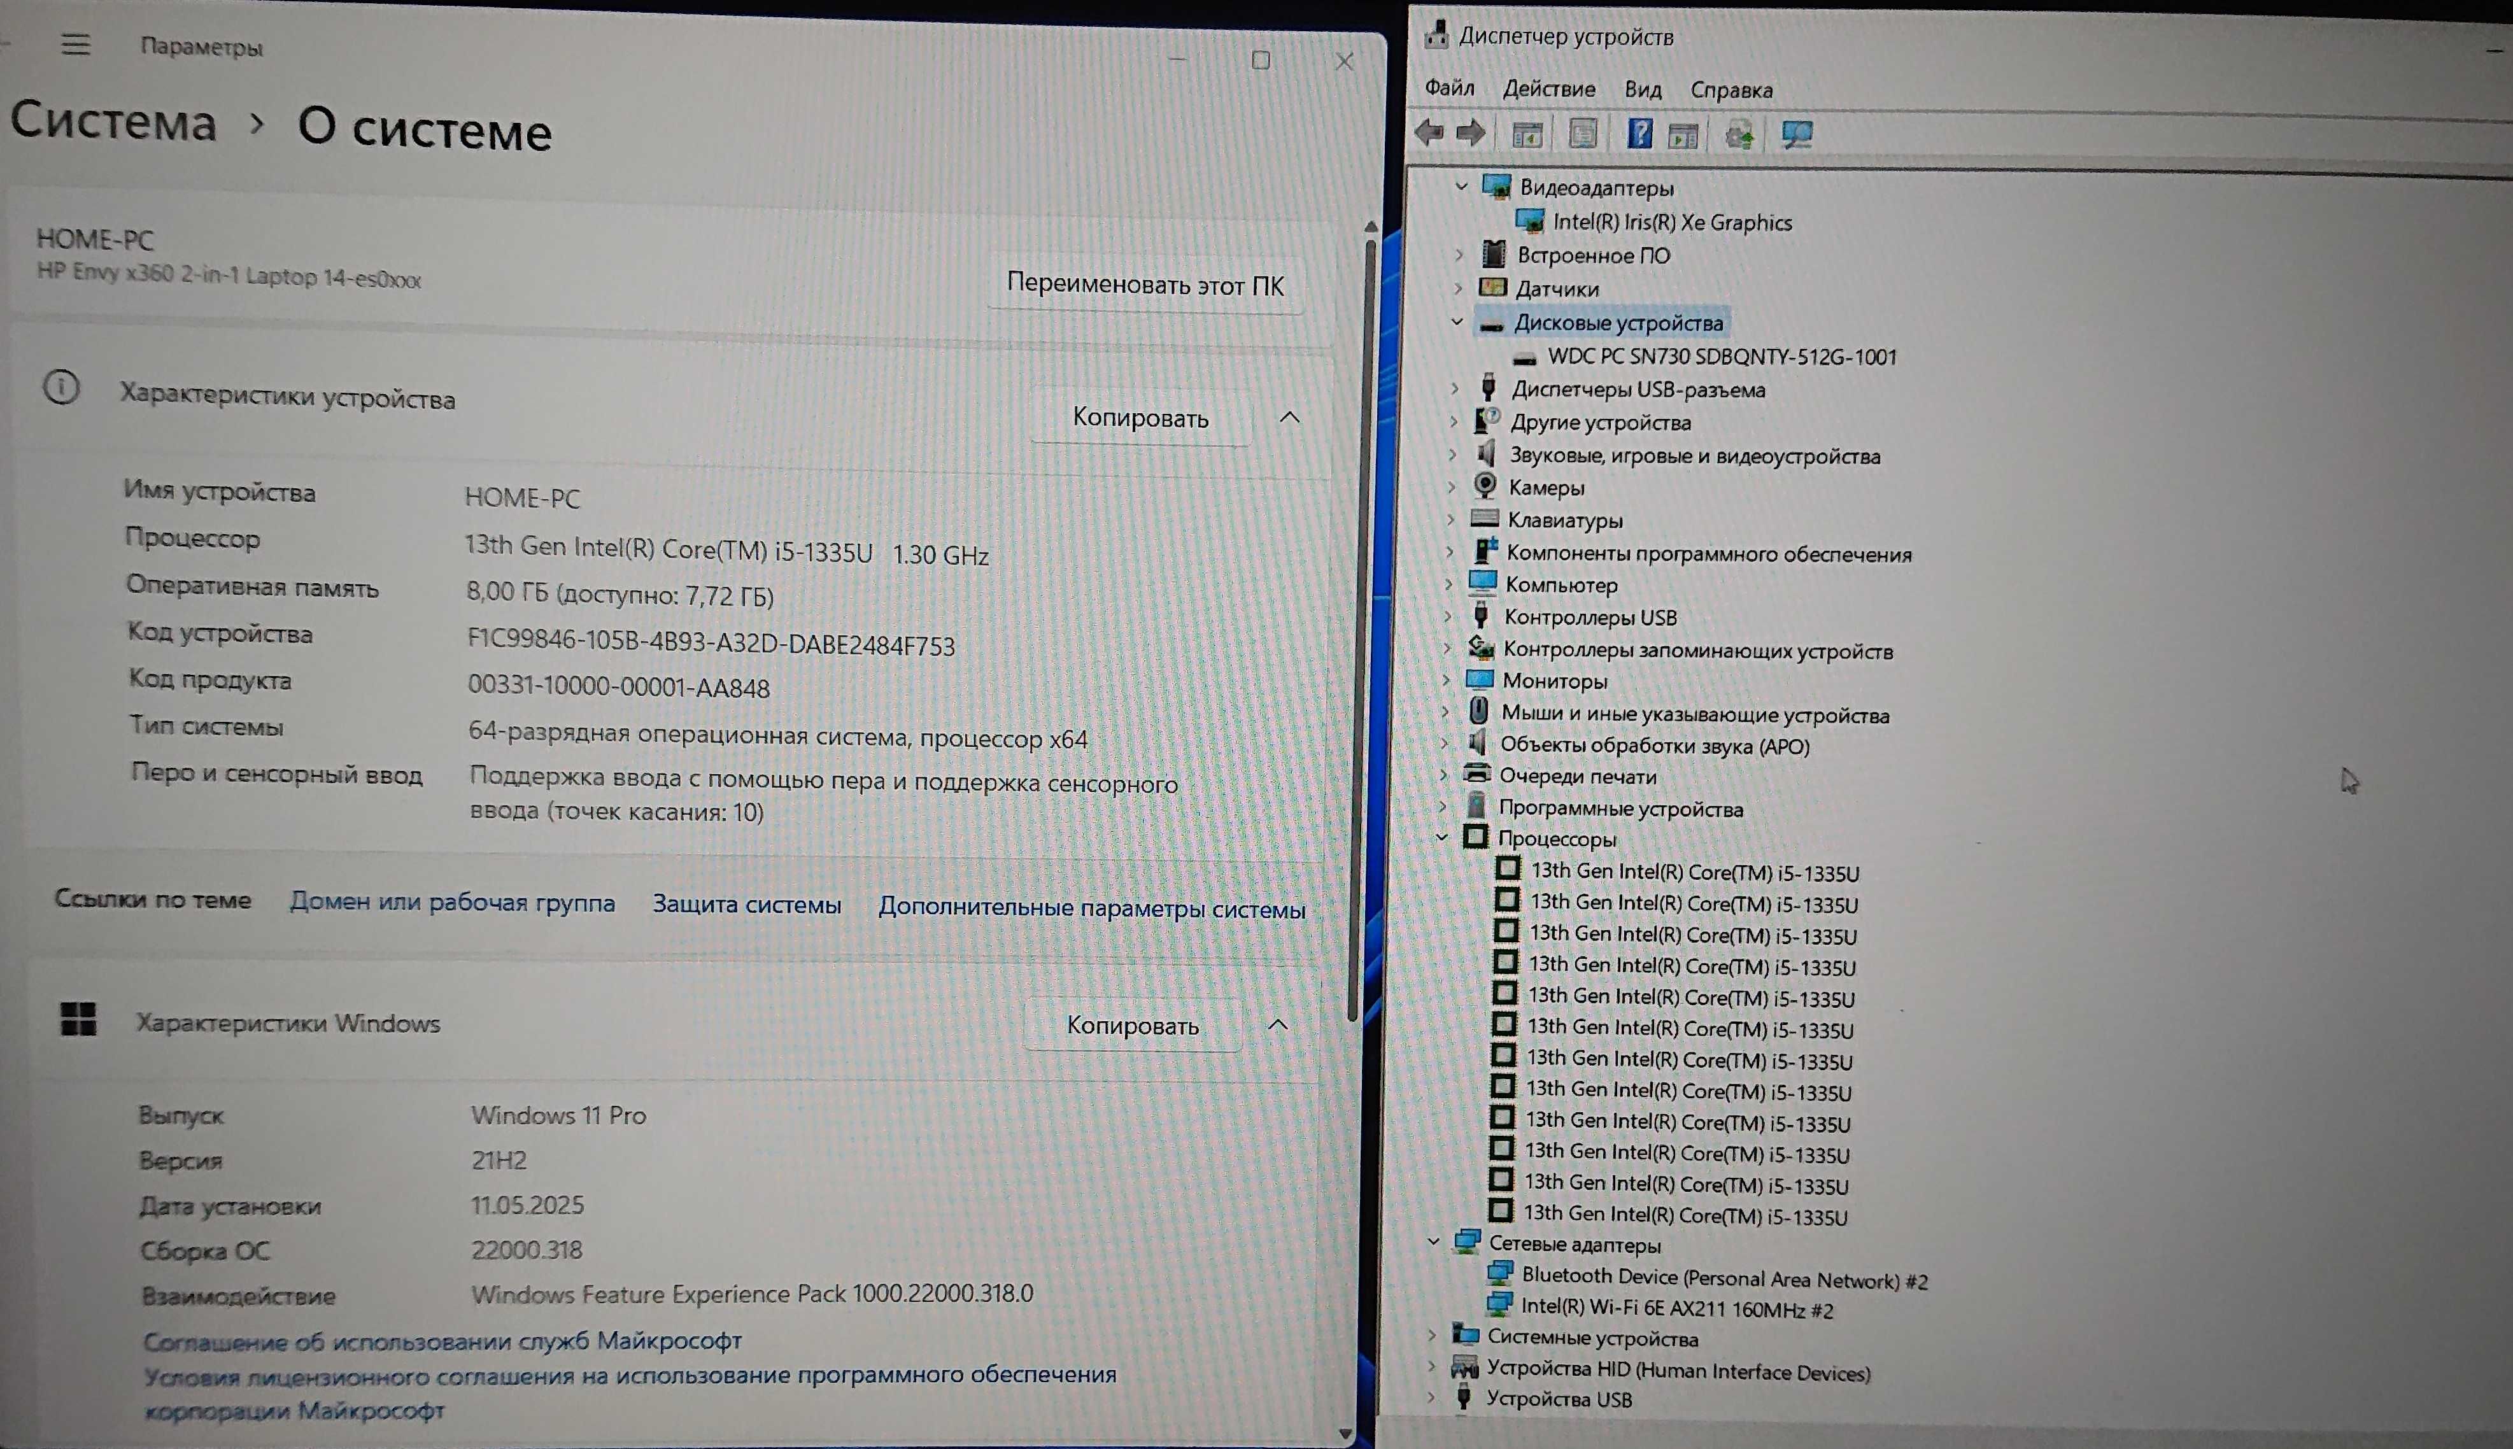Collapse the Характеристики Windows section chevron
Screen dimensions: 2513x1449
[1278, 1024]
